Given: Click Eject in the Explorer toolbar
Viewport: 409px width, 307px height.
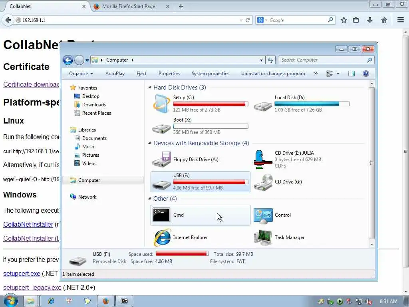Looking at the screenshot, I should point(142,74).
